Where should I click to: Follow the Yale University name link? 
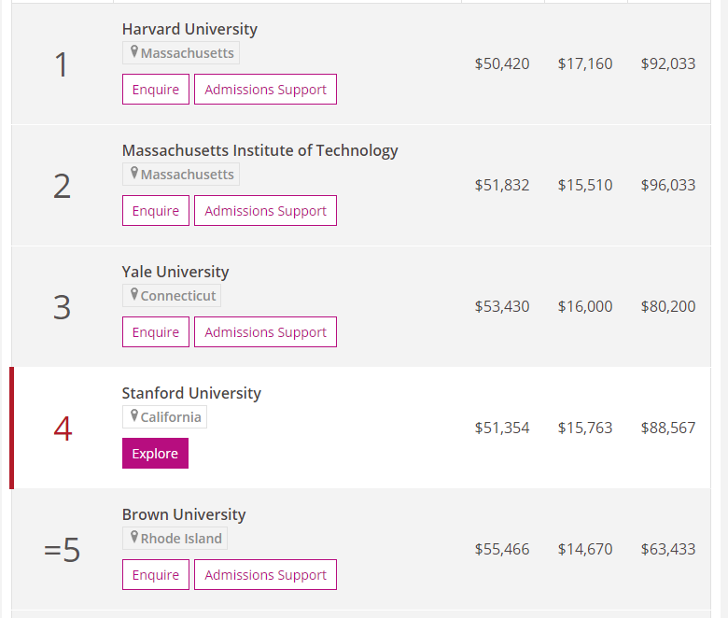coord(175,272)
